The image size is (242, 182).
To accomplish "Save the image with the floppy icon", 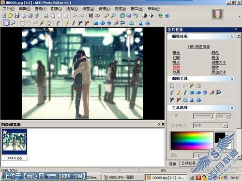I will point(17,16).
